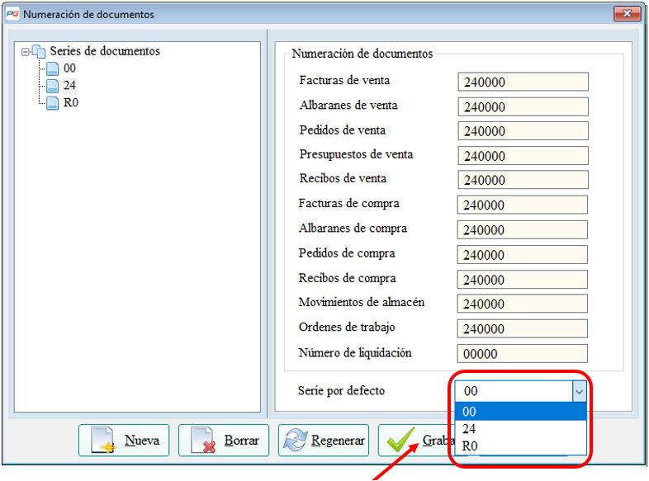Click the blue refresh arrows icon on Regenerar
The image size is (649, 481).
pos(295,440)
